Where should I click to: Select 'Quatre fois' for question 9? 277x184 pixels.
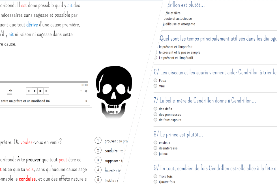pos(155,182)
